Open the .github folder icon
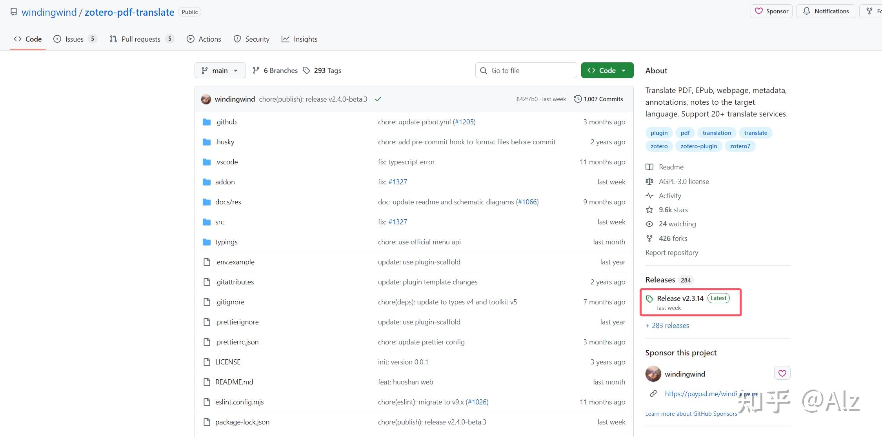882x437 pixels. click(x=207, y=122)
